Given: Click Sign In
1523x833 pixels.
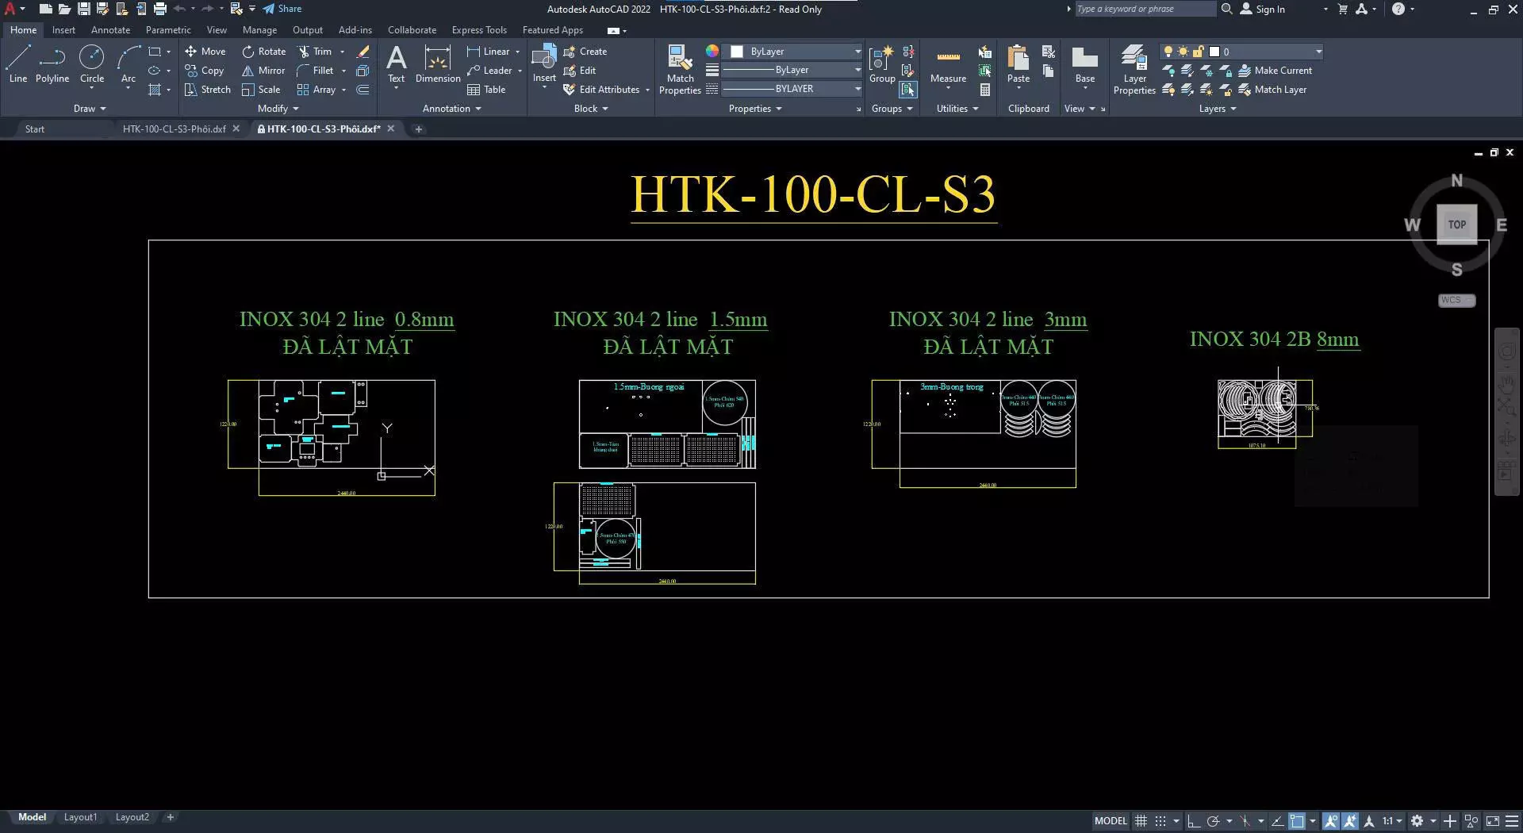Looking at the screenshot, I should click(1263, 10).
